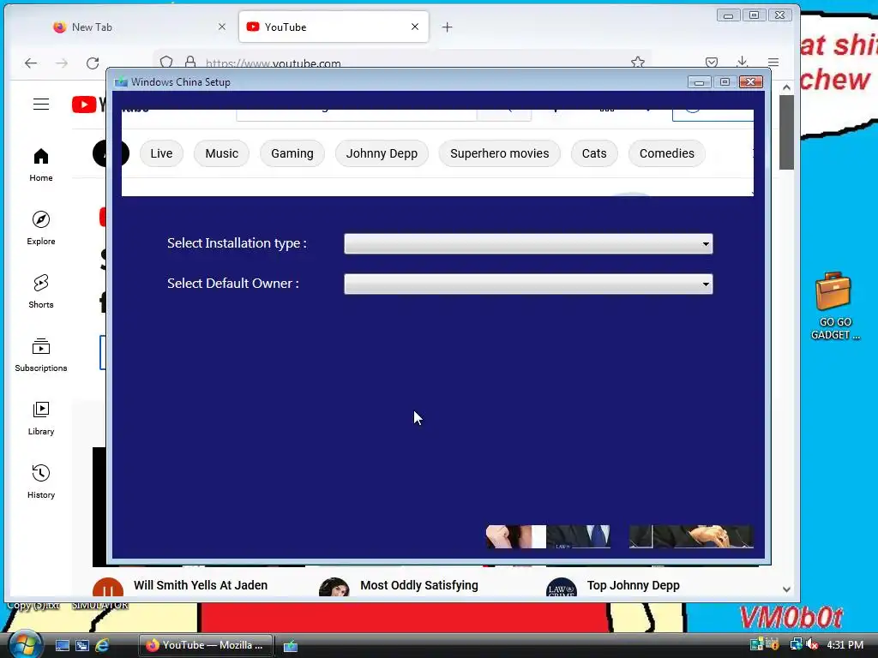The width and height of the screenshot is (878, 658).
Task: Open a new Firefox tab
Action: coord(447,27)
